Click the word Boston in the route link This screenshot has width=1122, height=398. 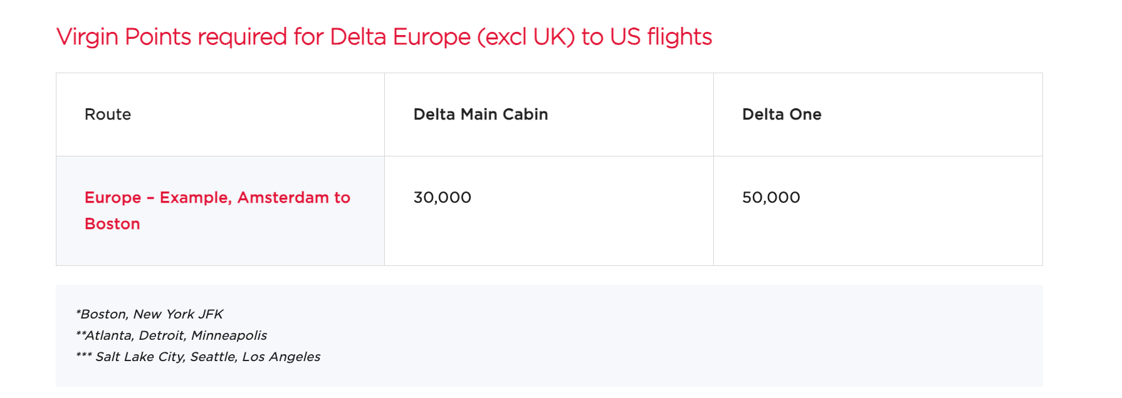(x=112, y=224)
